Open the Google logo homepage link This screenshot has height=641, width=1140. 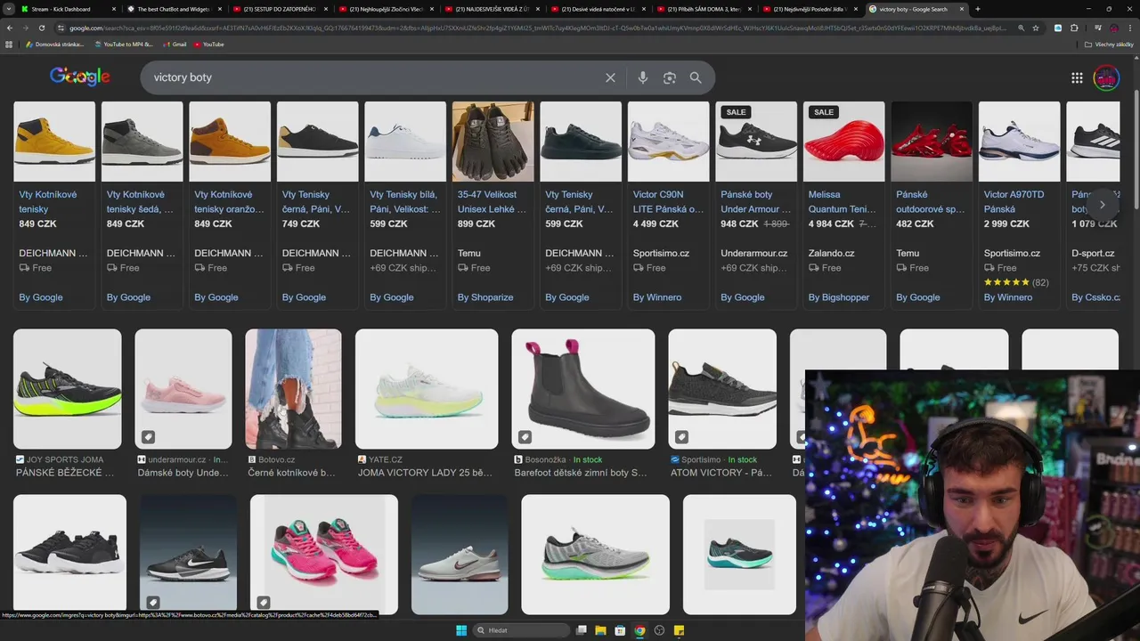(x=80, y=77)
